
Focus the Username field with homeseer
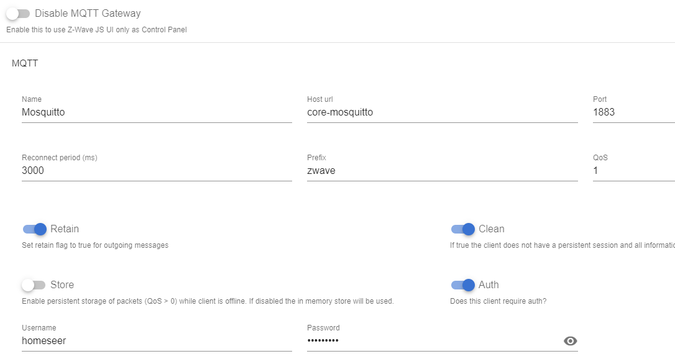[156, 340]
